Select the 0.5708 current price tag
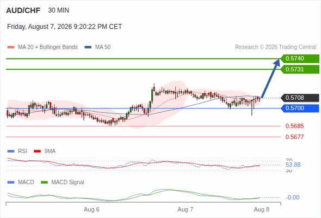 (300, 98)
